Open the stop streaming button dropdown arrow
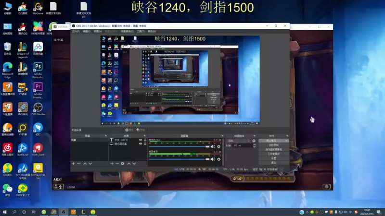This screenshot has height=216, width=385. click(x=286, y=141)
